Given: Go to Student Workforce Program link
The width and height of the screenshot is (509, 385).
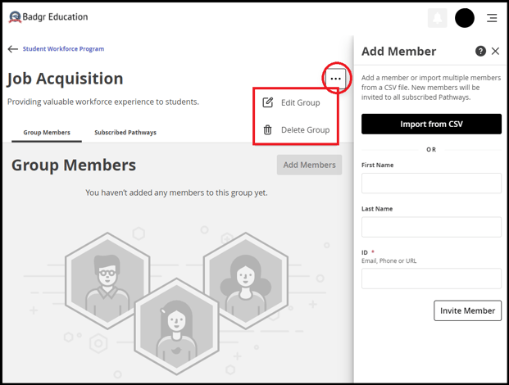Looking at the screenshot, I should click(63, 49).
